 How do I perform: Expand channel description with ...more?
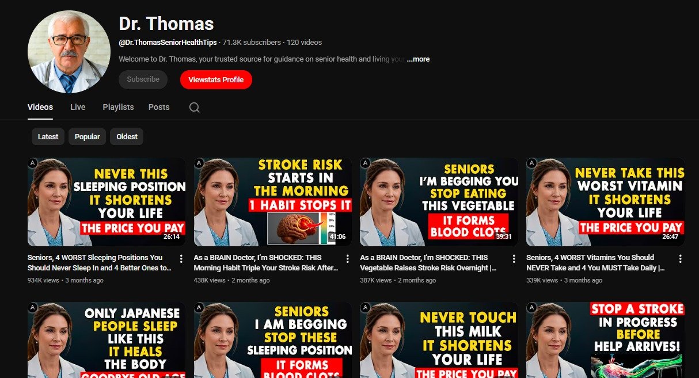[x=418, y=59]
